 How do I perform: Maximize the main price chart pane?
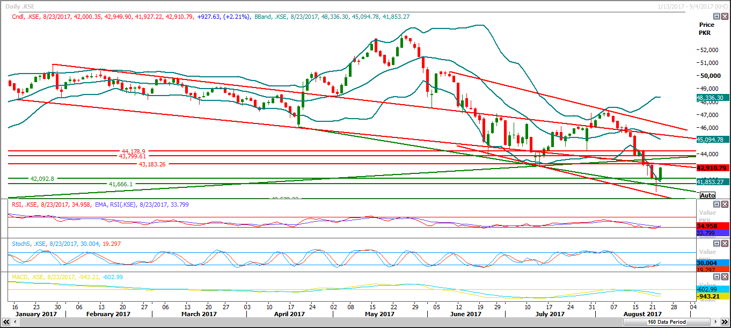[717, 17]
